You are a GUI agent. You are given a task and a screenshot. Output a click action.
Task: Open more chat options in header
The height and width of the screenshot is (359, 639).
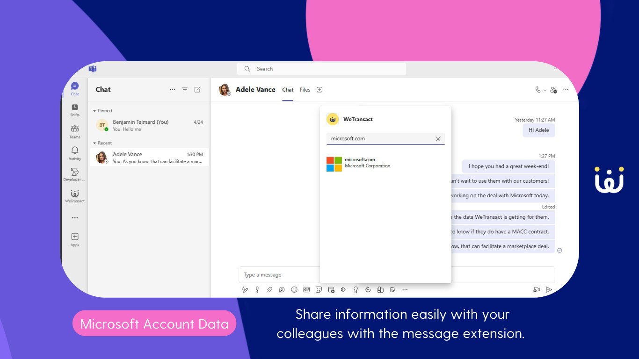(566, 90)
